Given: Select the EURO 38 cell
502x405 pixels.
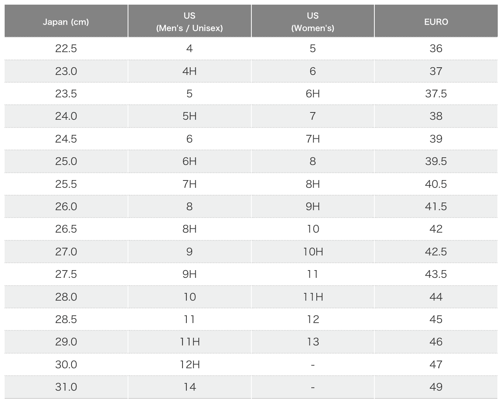Looking at the screenshot, I should [436, 116].
